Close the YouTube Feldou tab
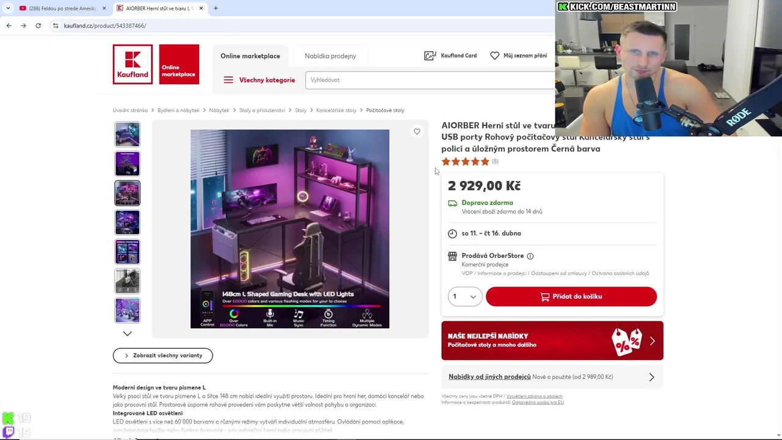 (104, 8)
